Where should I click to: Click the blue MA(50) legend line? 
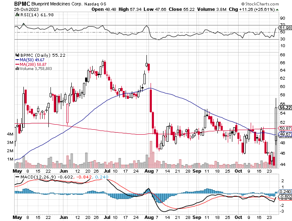point(16,60)
